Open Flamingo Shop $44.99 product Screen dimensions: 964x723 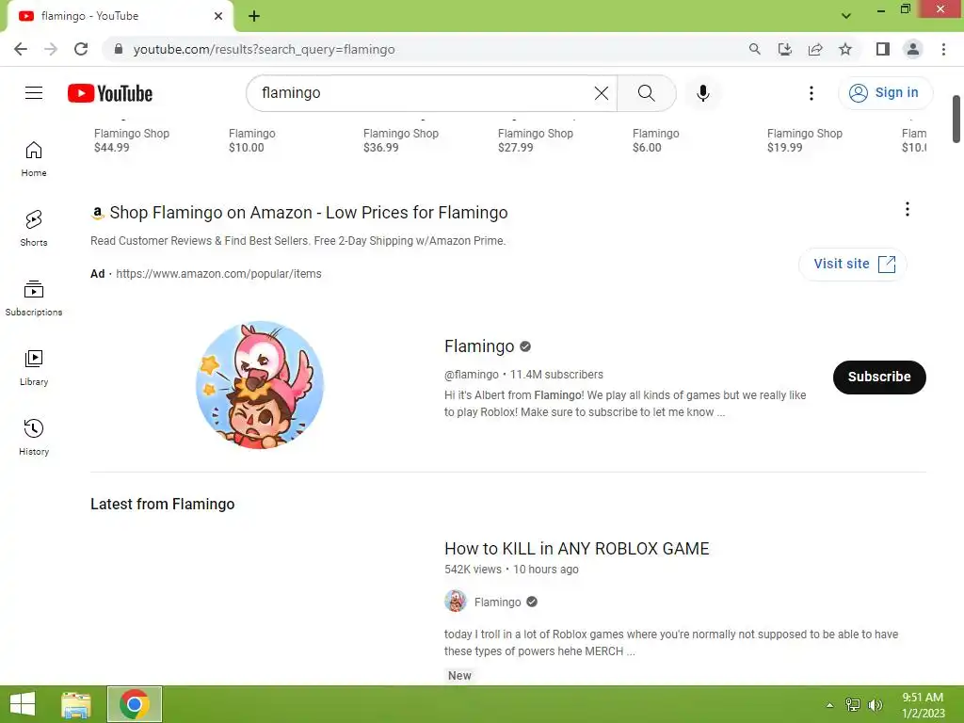[x=132, y=140]
